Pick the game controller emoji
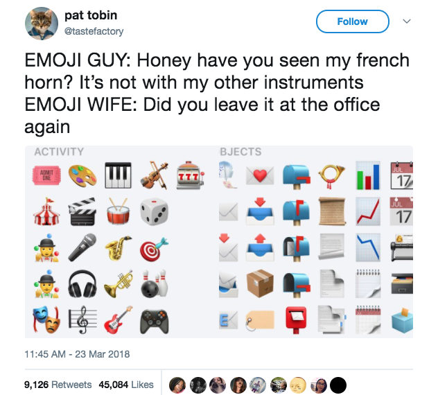This screenshot has height=395, width=438. pyautogui.click(x=154, y=321)
